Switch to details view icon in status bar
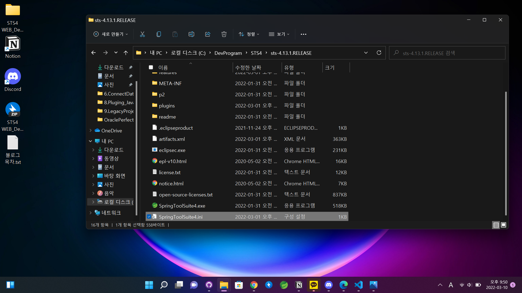The image size is (522, 293). [x=496, y=225]
